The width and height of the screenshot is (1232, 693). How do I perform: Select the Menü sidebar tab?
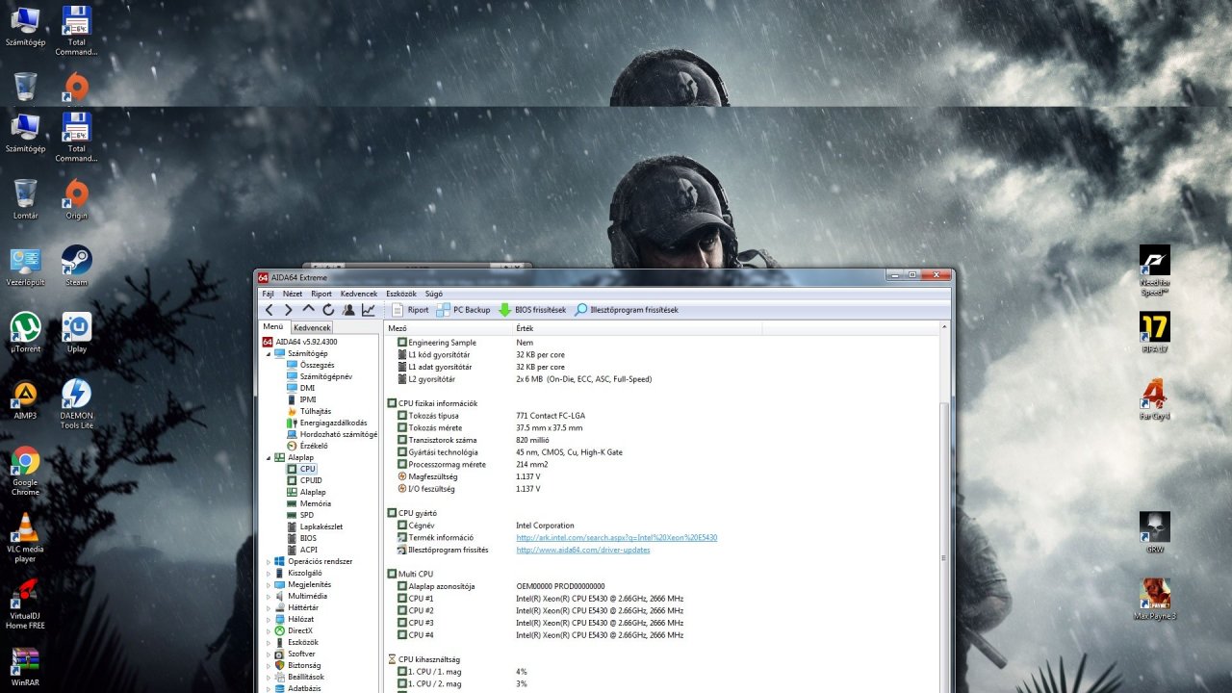coord(273,327)
